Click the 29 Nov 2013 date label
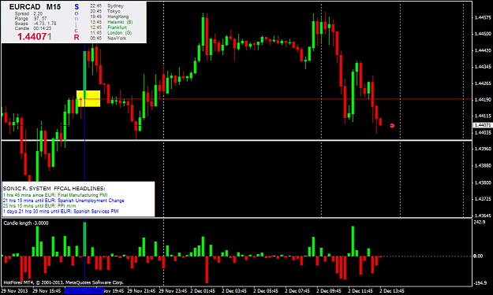Viewport: 493px width, 295px height. click(14, 291)
